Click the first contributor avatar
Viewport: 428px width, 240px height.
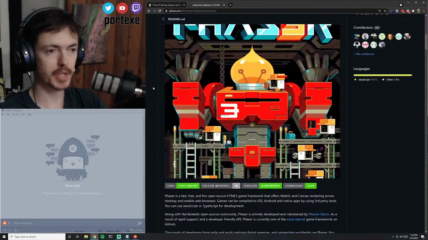coord(357,36)
